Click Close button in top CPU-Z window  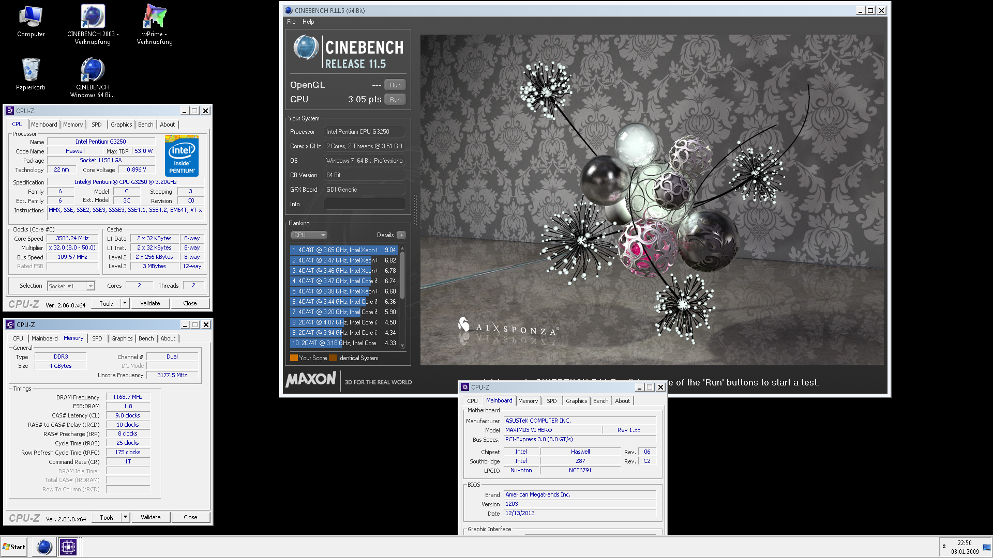(x=190, y=303)
